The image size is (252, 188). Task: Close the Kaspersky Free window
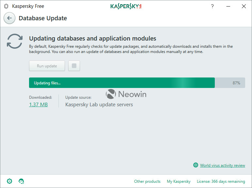pyautogui.click(x=244, y=6)
